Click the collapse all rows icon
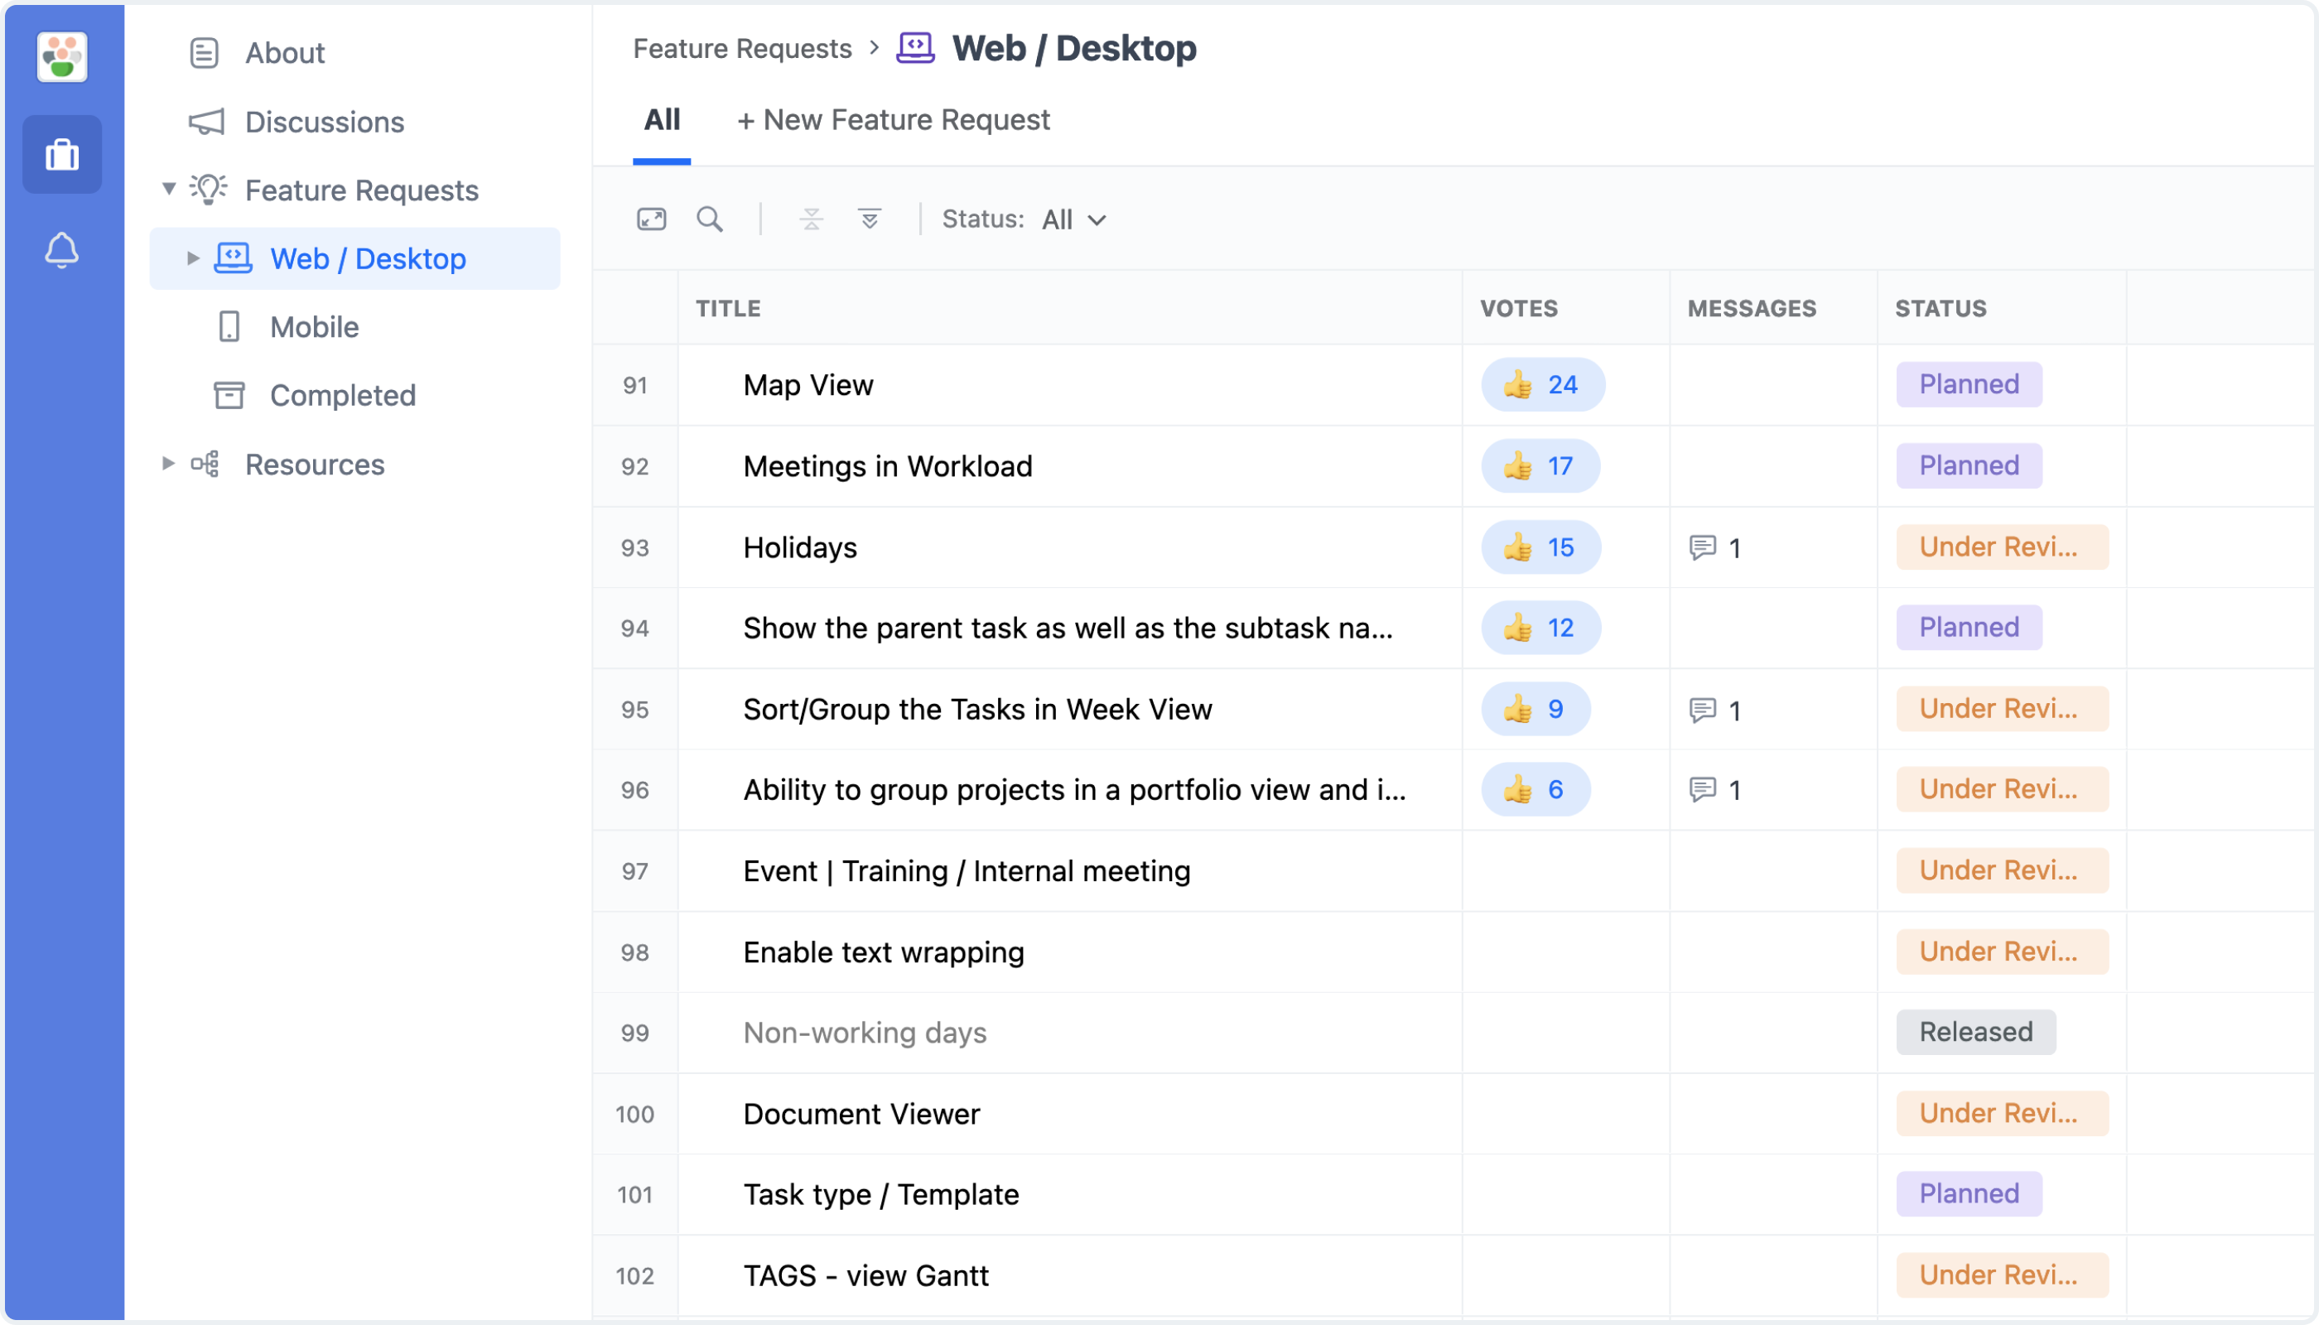The image size is (2319, 1325). pyautogui.click(x=812, y=219)
